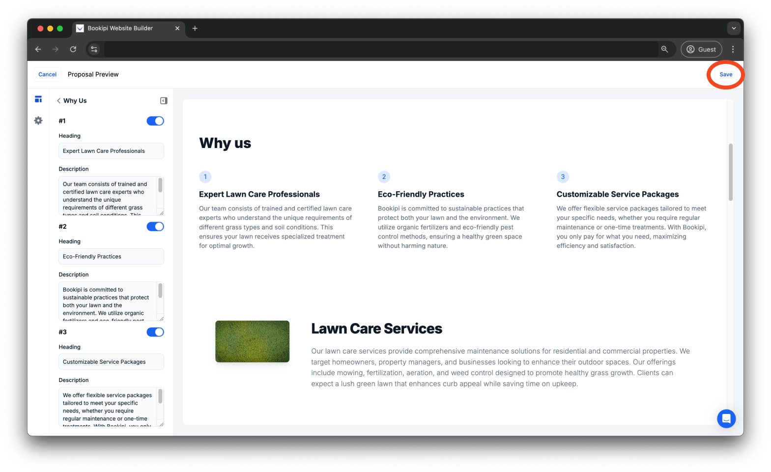Click the #3 description scrollbar
Image resolution: width=771 pixels, height=472 pixels.
[160, 396]
